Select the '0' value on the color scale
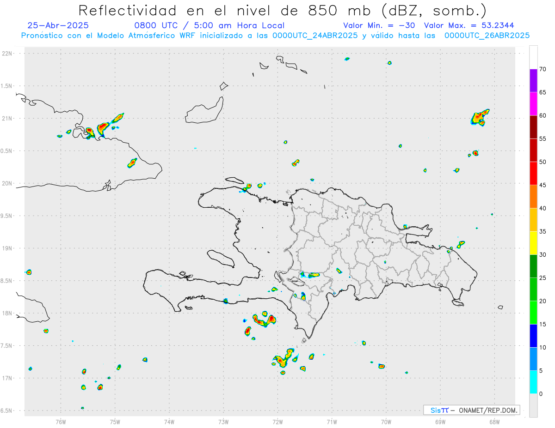The height and width of the screenshot is (428, 555). click(541, 394)
